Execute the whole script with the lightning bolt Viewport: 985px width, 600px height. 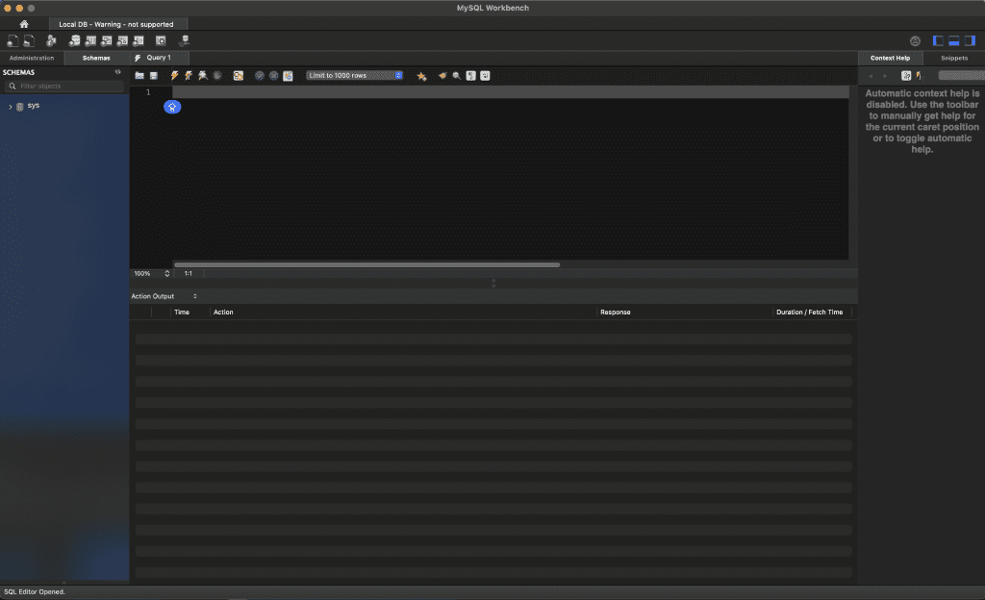click(175, 76)
